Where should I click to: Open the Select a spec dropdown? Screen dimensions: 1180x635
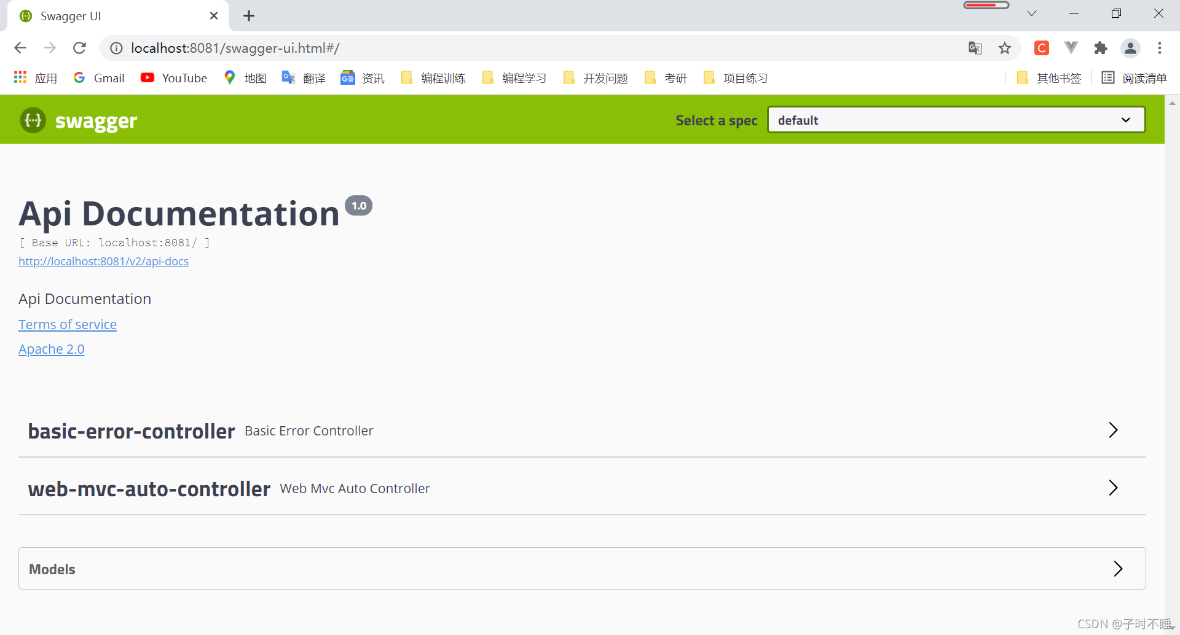click(956, 120)
